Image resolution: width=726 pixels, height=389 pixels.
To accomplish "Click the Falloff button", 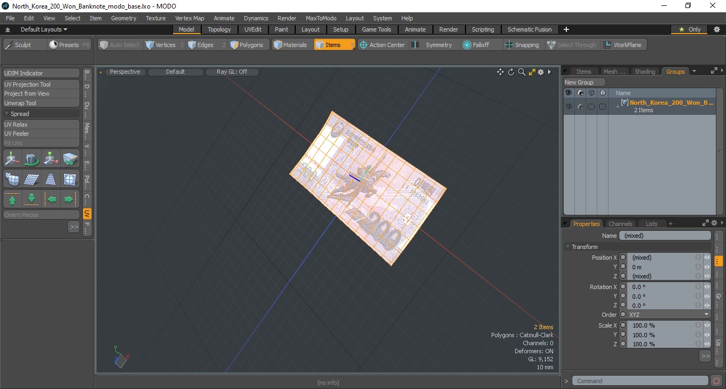I will click(x=481, y=45).
